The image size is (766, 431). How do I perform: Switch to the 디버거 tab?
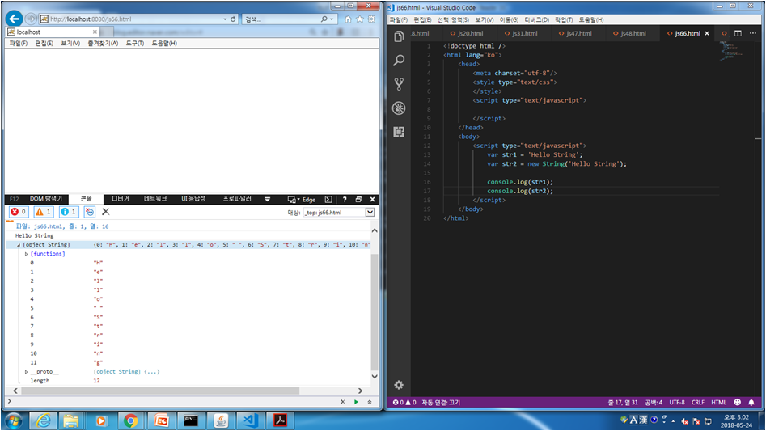(x=121, y=199)
